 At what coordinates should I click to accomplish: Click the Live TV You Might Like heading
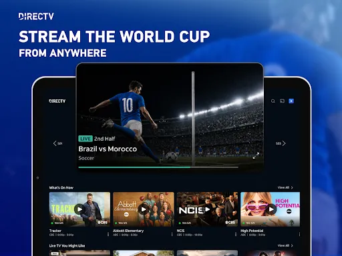point(67,245)
